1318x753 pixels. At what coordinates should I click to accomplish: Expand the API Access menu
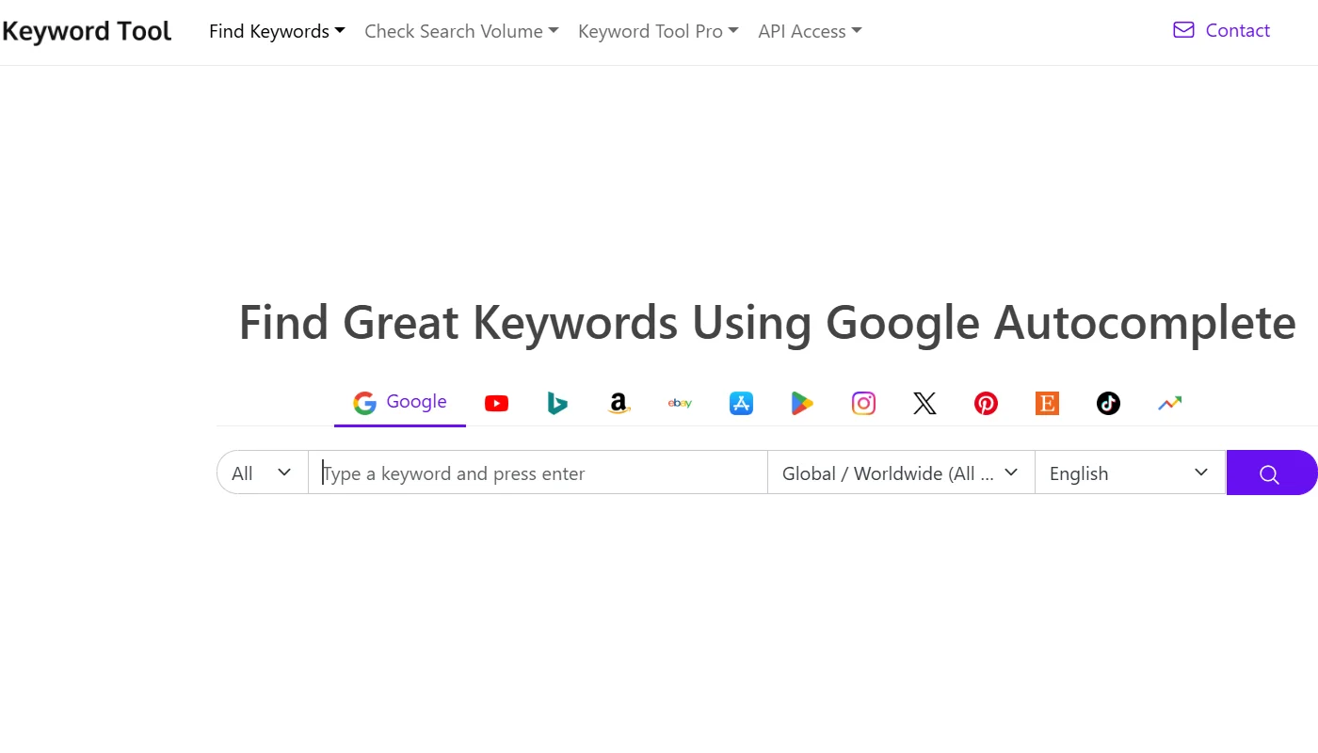pyautogui.click(x=810, y=31)
